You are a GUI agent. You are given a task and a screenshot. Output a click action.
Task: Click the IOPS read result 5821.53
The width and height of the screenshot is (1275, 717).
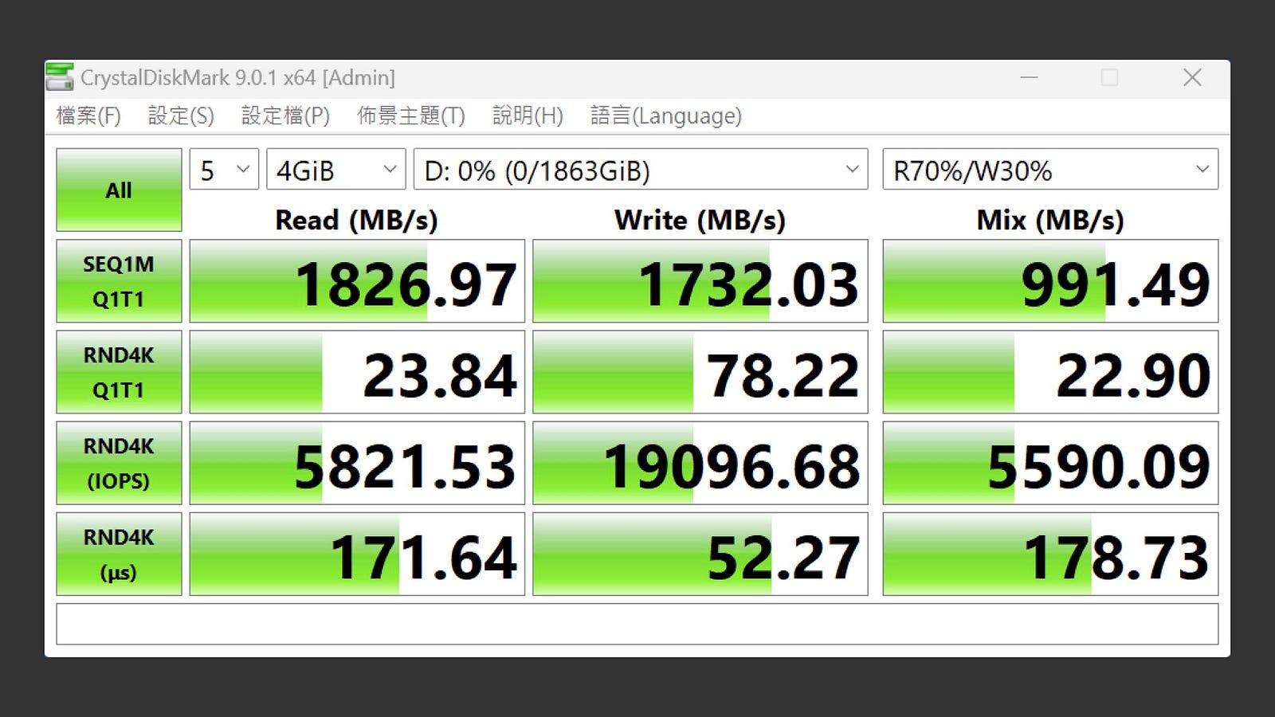357,463
